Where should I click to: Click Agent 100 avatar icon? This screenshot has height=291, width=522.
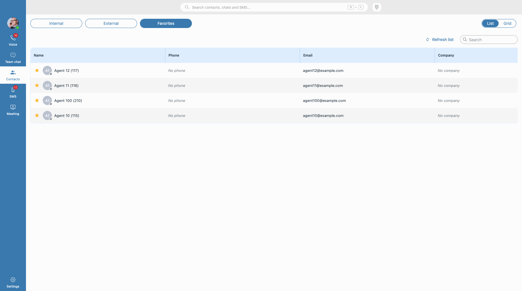47,100
